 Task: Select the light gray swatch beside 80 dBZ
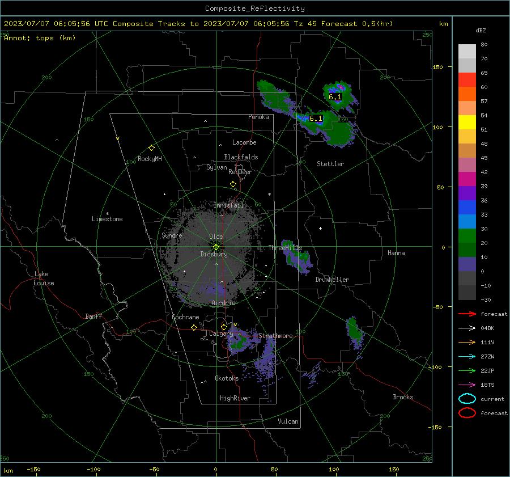(x=467, y=51)
